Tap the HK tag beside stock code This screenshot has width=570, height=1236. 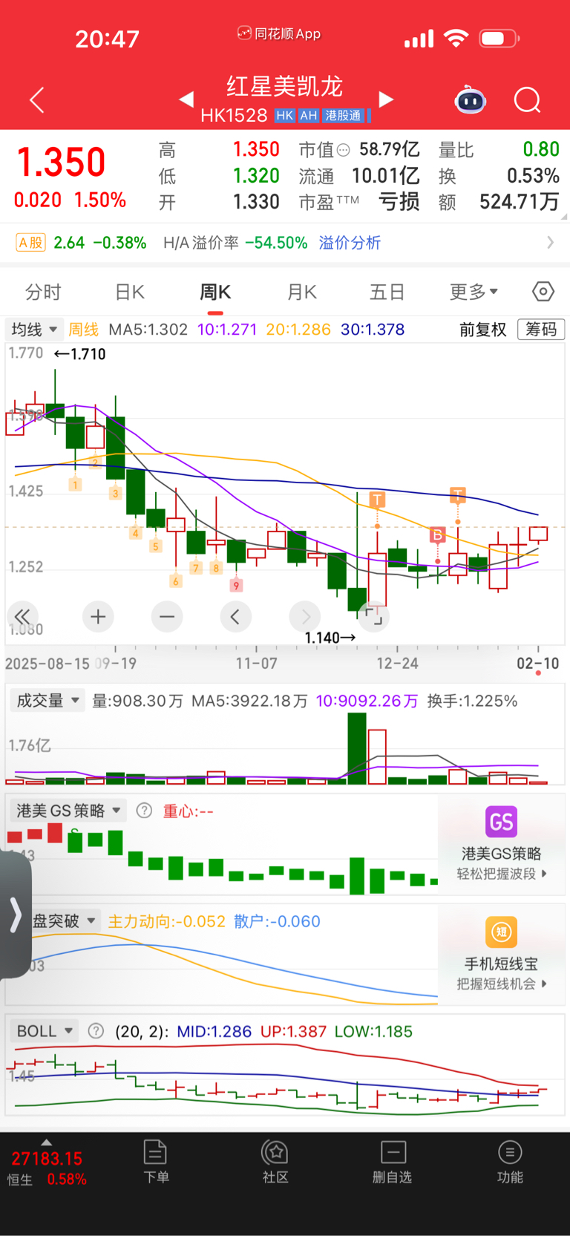(284, 115)
